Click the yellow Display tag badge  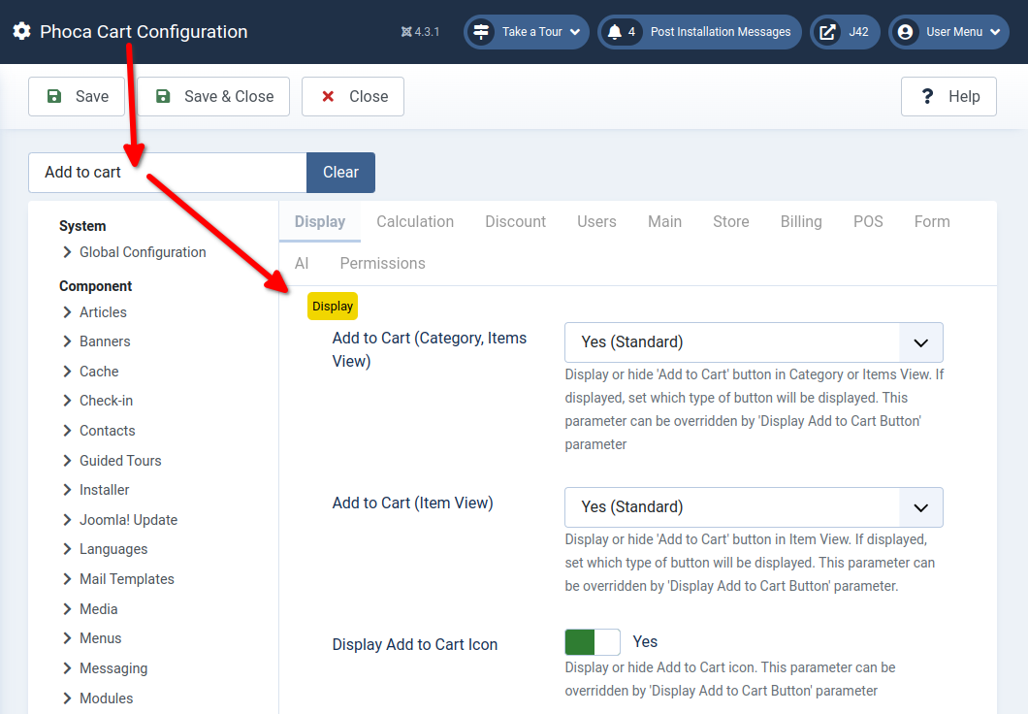(333, 307)
